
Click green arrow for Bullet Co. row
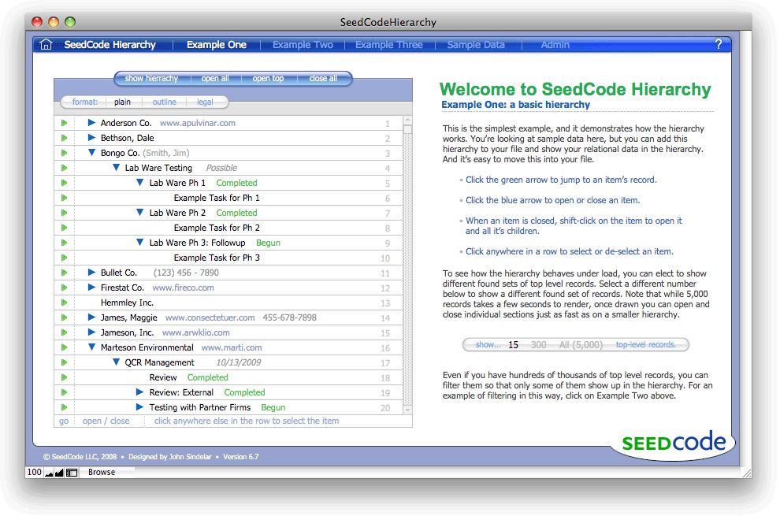click(64, 273)
